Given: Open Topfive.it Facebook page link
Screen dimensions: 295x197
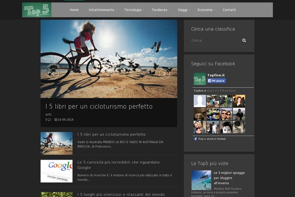Looking at the screenshot, I should (x=216, y=75).
